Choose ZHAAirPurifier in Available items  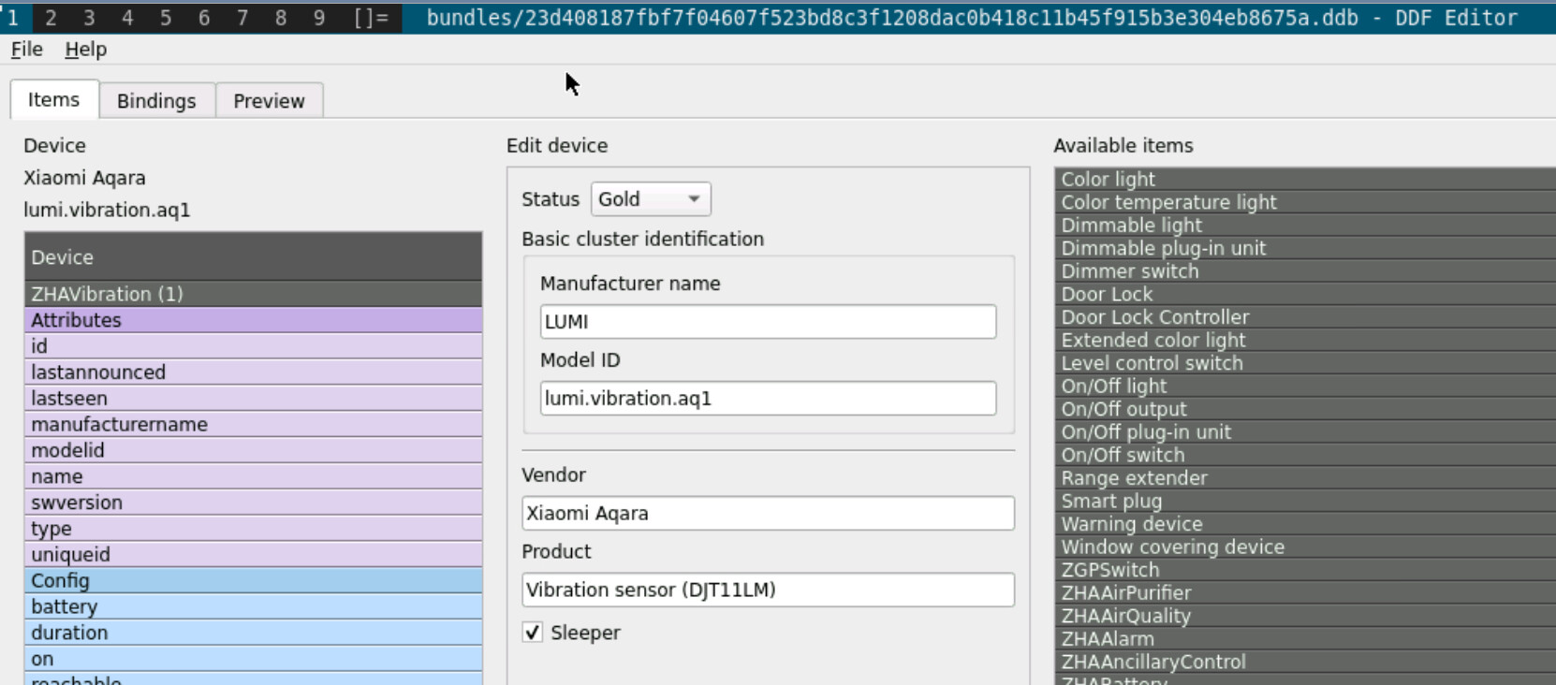[1305, 593]
